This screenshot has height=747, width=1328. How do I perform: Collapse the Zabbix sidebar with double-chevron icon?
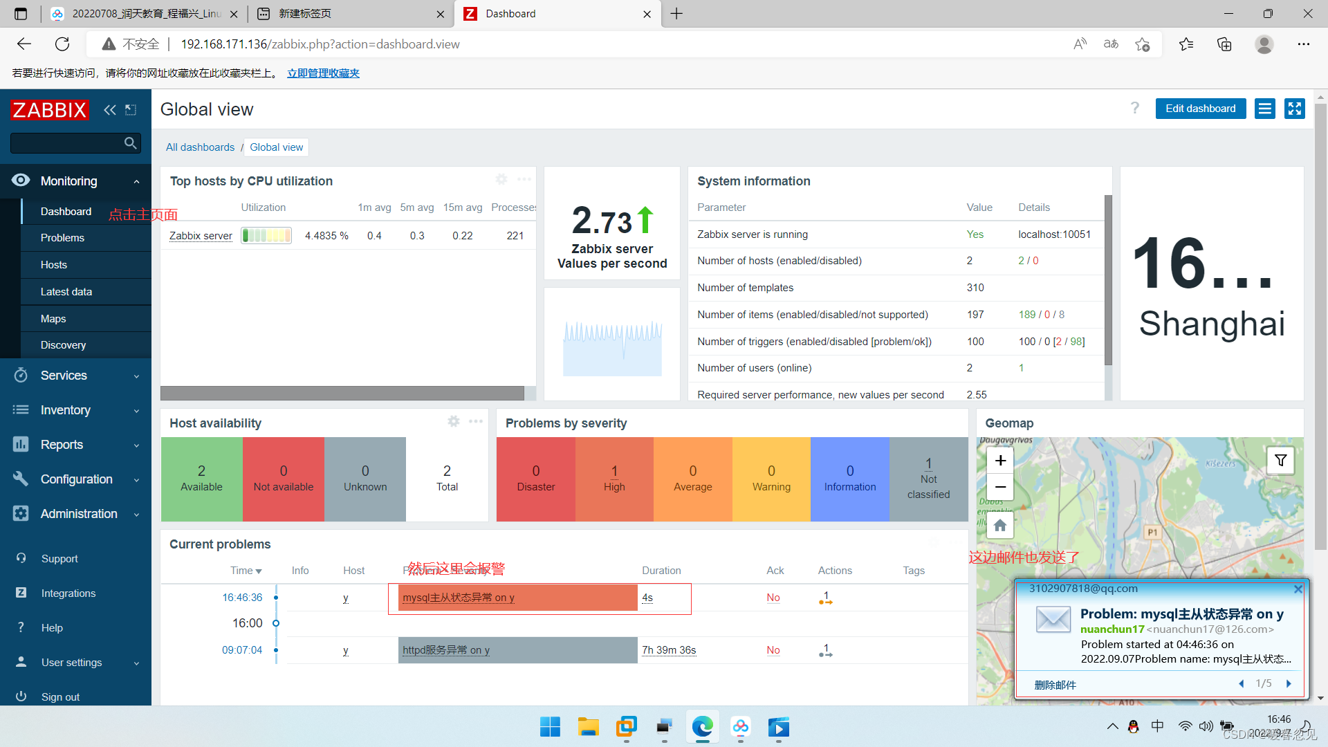pyautogui.click(x=109, y=109)
